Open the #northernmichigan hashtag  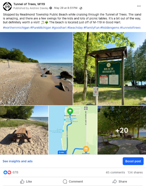click(16, 28)
